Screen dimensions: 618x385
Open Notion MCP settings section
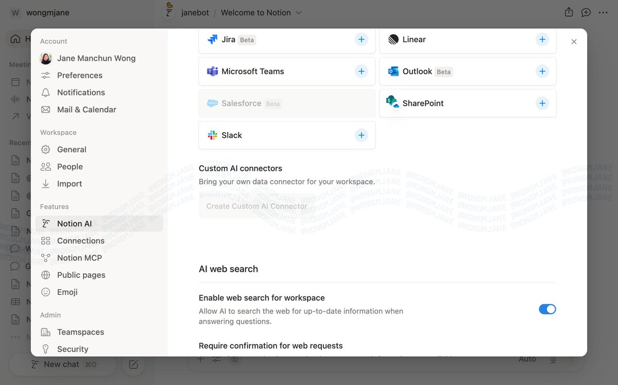[99, 258]
